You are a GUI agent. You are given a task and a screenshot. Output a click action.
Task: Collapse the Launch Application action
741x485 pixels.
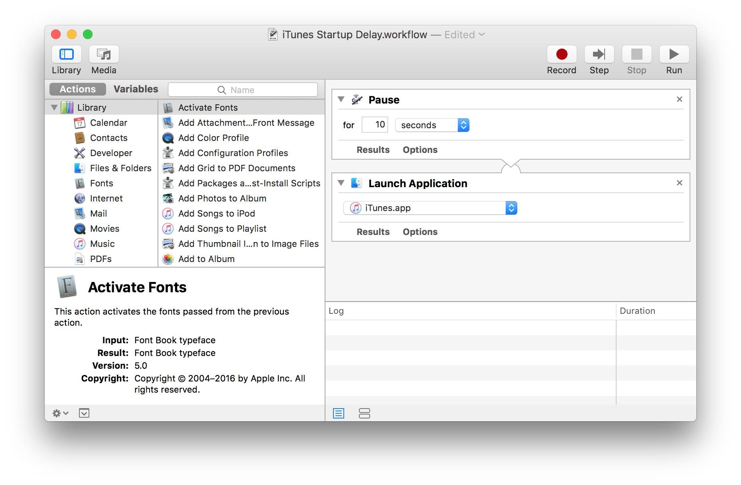tap(341, 183)
